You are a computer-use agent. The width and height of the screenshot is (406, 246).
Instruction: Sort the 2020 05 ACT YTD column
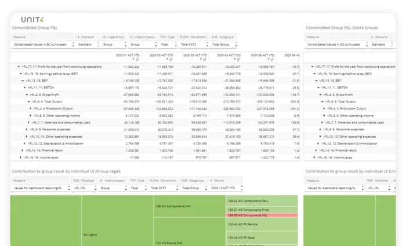tap(272, 60)
